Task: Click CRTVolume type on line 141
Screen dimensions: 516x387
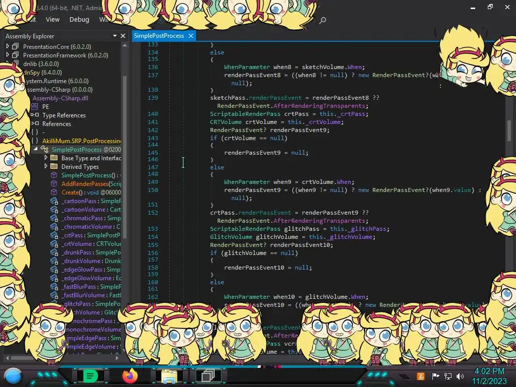Action: pyautogui.click(x=226, y=122)
